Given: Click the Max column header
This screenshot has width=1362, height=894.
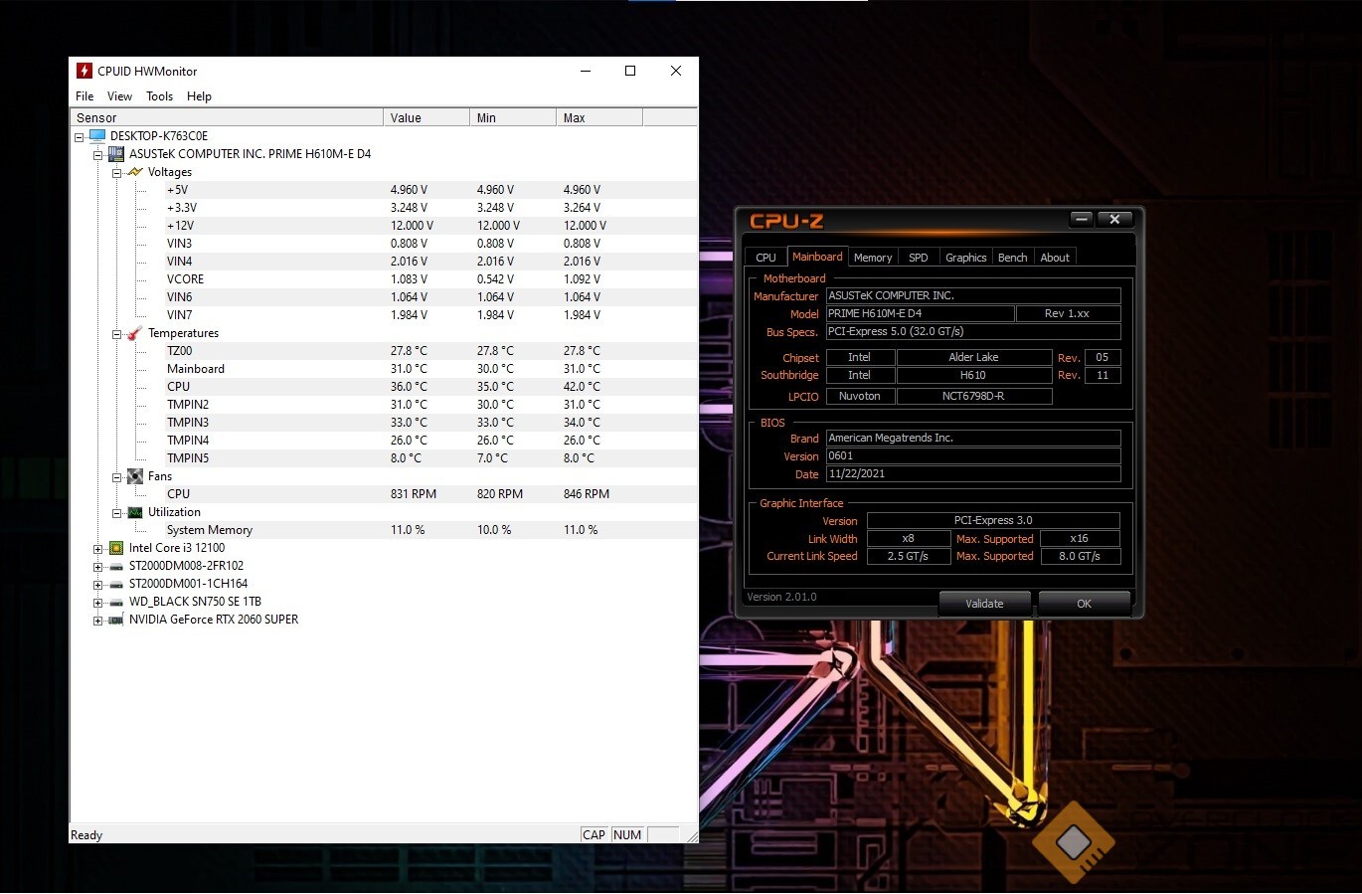Looking at the screenshot, I should pyautogui.click(x=599, y=117).
